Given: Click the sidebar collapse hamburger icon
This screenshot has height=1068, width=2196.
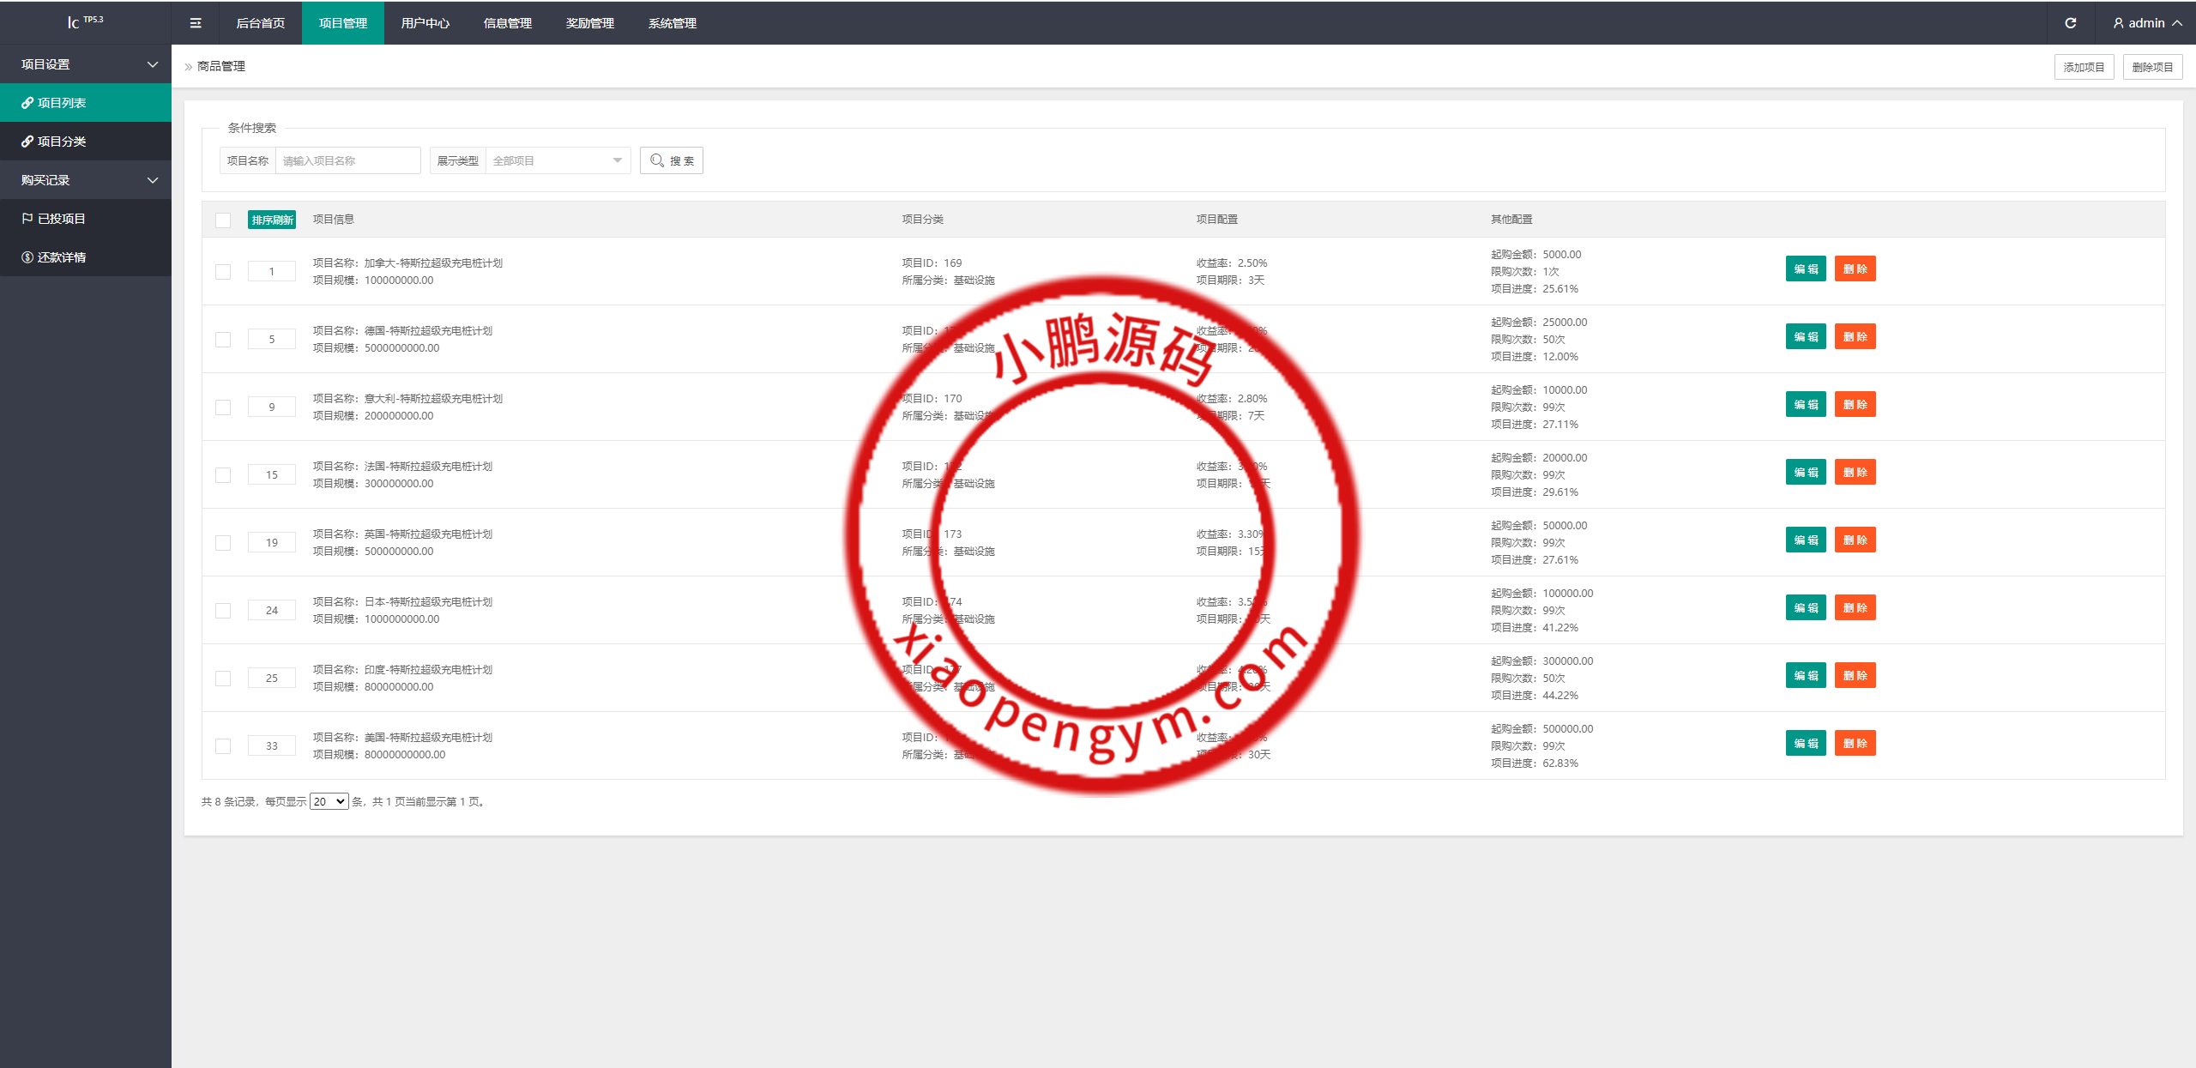Looking at the screenshot, I should pyautogui.click(x=196, y=23).
